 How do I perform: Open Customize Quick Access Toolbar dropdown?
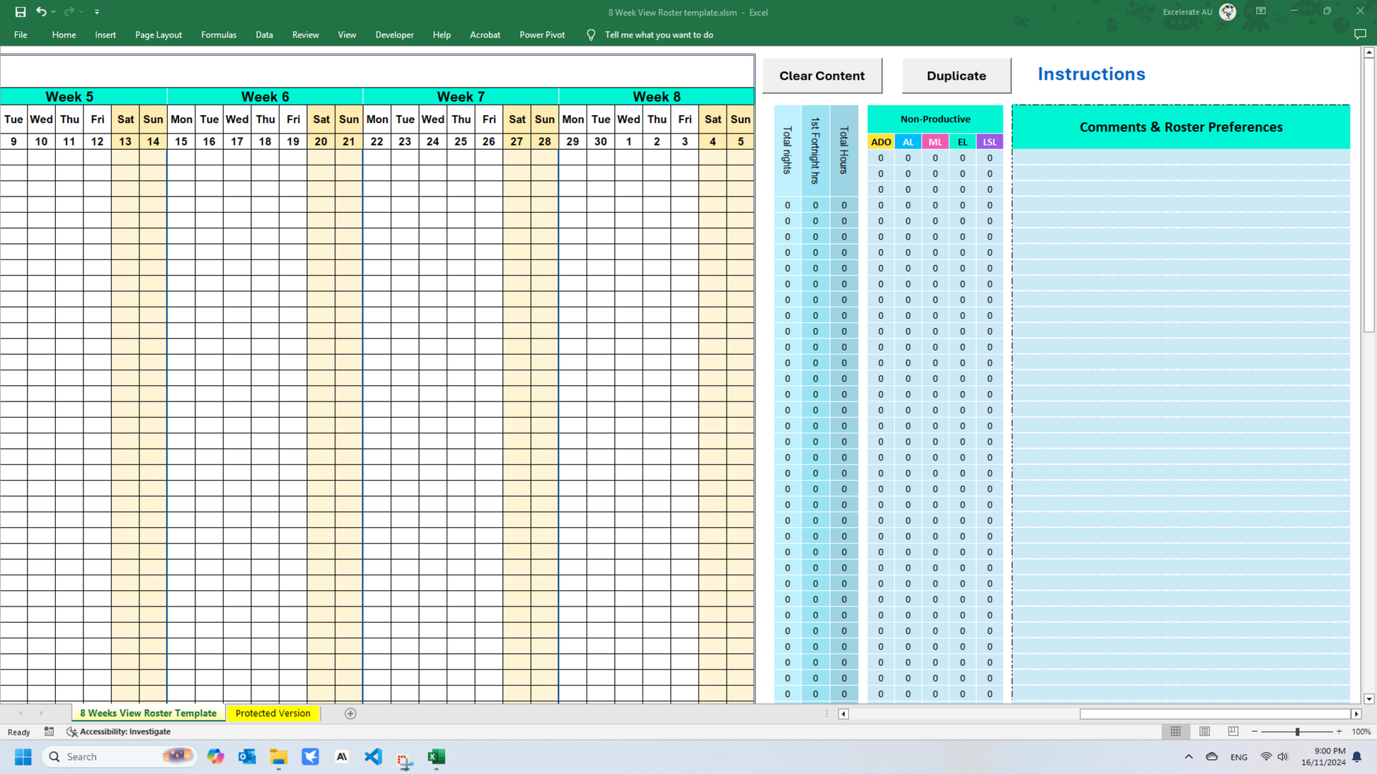(x=97, y=12)
